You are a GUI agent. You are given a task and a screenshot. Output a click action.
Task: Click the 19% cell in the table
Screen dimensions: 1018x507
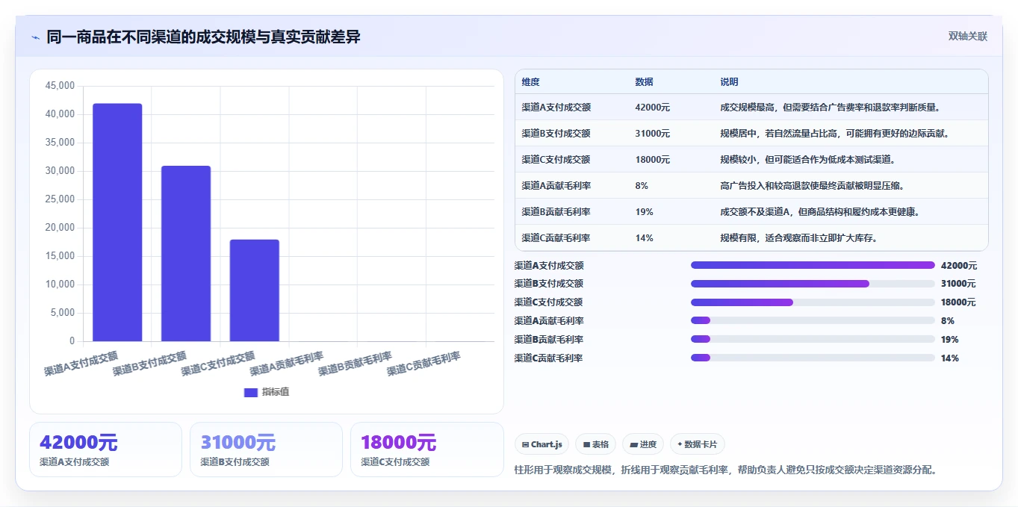pyautogui.click(x=644, y=212)
